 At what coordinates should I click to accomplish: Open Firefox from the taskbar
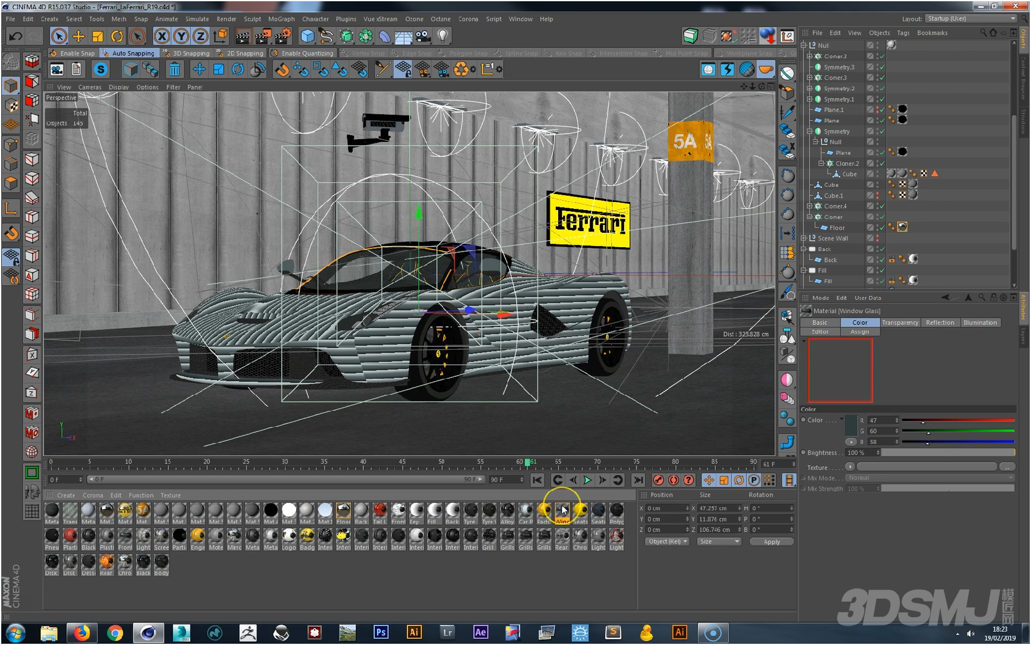click(x=82, y=633)
